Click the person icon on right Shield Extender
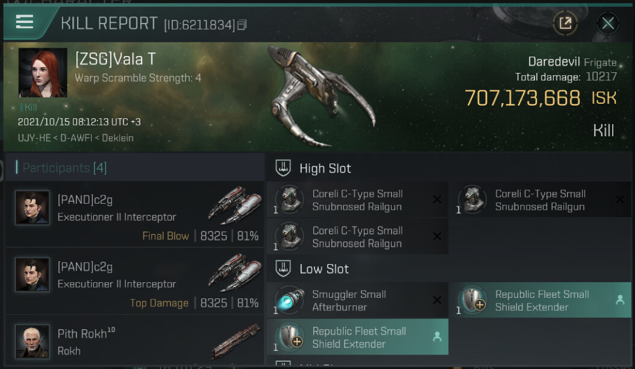Image resolution: width=635 pixels, height=369 pixels. click(x=620, y=300)
